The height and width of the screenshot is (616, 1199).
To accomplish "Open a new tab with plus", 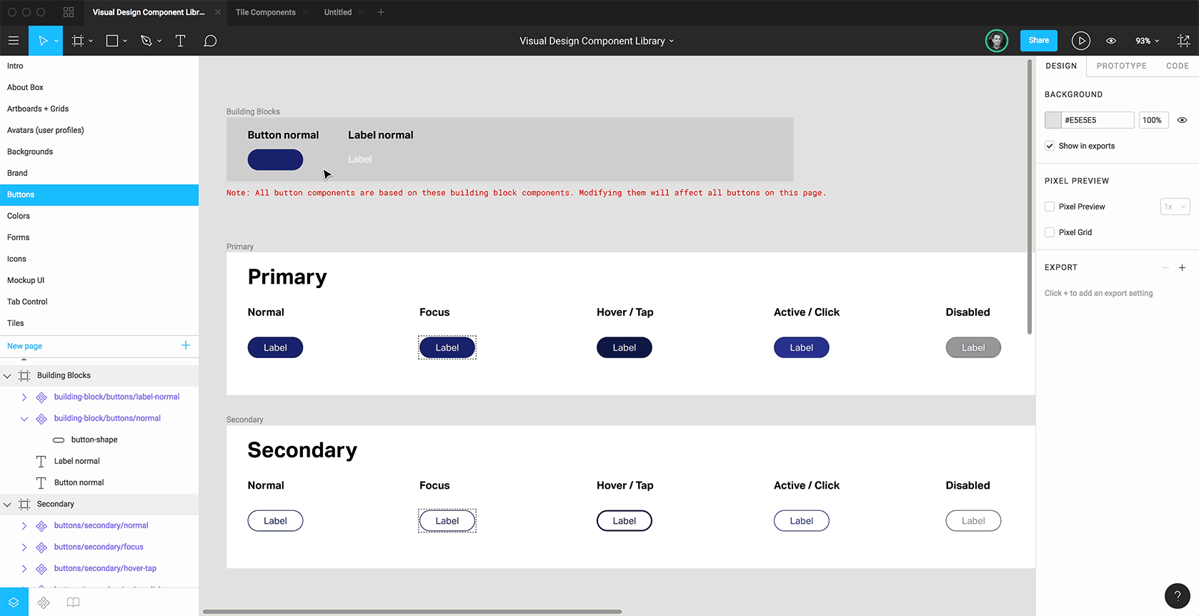I will pos(381,12).
